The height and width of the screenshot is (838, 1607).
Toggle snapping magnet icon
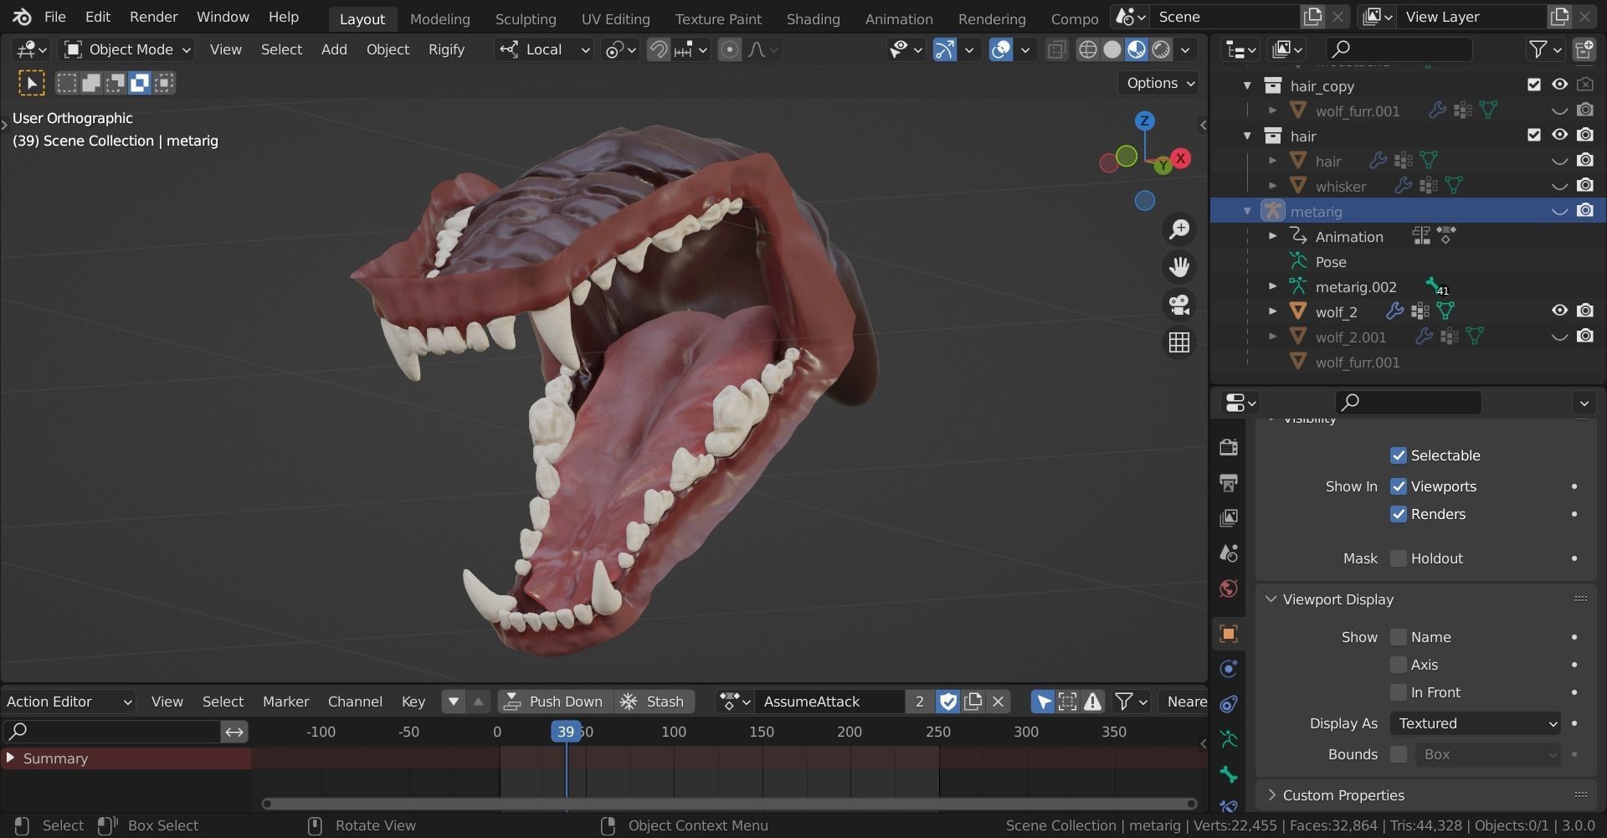659,50
